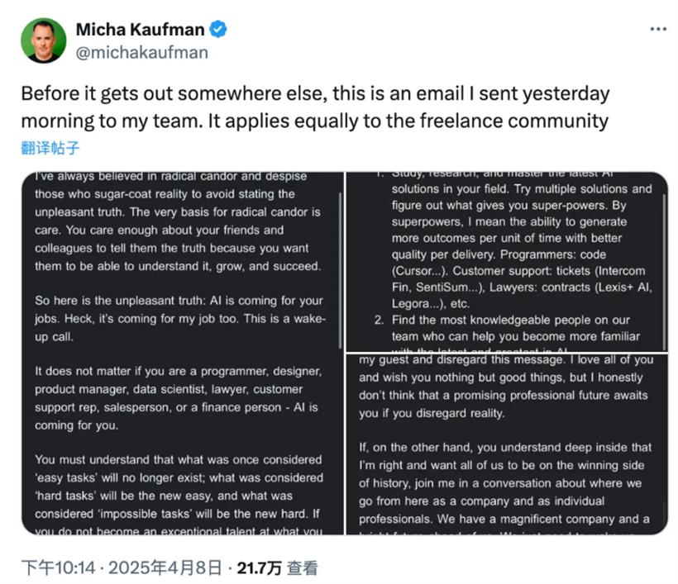678x584 pixels.
Task: Open the top-right screenshot listing AI solutions
Action: [x=507, y=262]
